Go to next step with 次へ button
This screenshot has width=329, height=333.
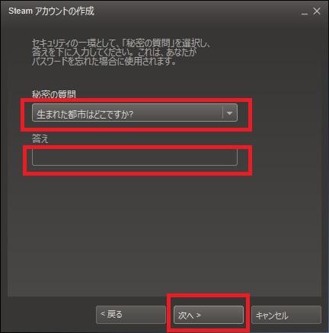coord(209,315)
